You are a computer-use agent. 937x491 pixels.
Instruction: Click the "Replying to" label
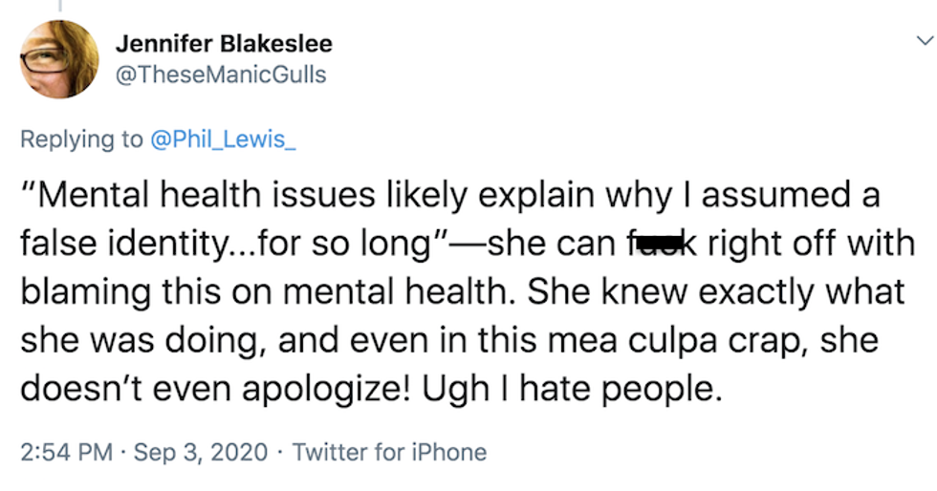(x=81, y=139)
